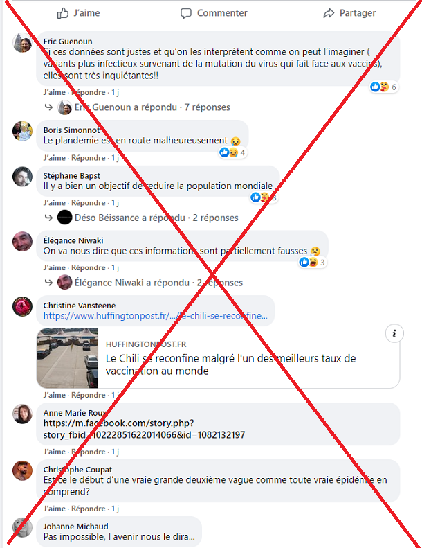The height and width of the screenshot is (548, 422).
Task: Open the huffingtonpost.fr URL in Christine's comment
Action: click(156, 316)
